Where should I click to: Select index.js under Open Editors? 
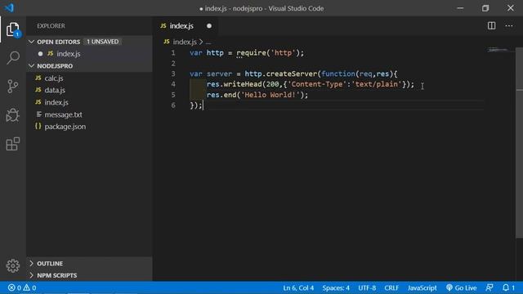(68, 54)
